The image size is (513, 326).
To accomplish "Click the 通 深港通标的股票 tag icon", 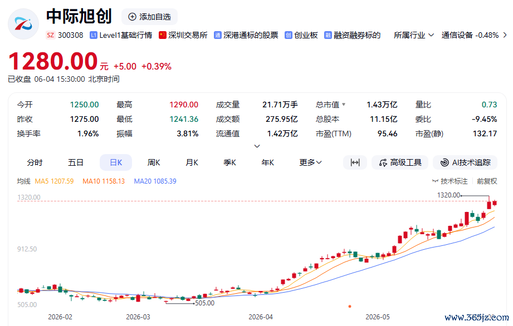I will (218, 35).
